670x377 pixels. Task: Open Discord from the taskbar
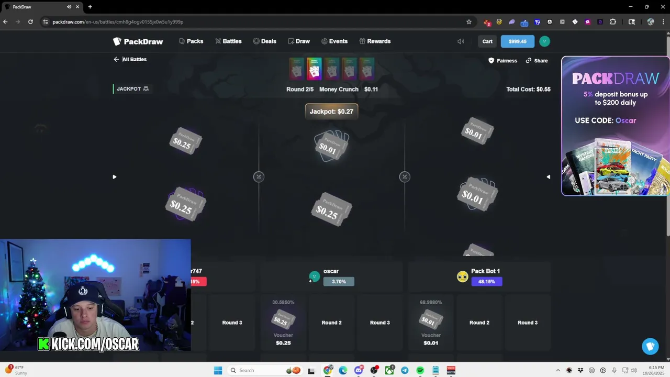click(x=359, y=370)
